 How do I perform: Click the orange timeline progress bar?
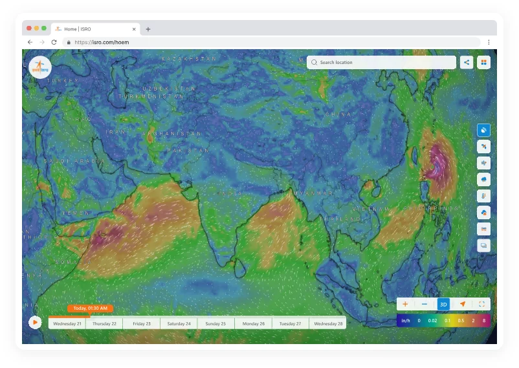coord(69,317)
